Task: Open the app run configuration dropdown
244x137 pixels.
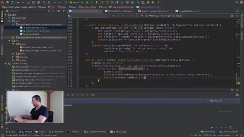Action: tap(74, 3)
